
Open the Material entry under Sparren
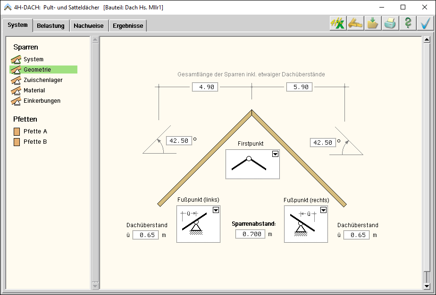point(34,90)
